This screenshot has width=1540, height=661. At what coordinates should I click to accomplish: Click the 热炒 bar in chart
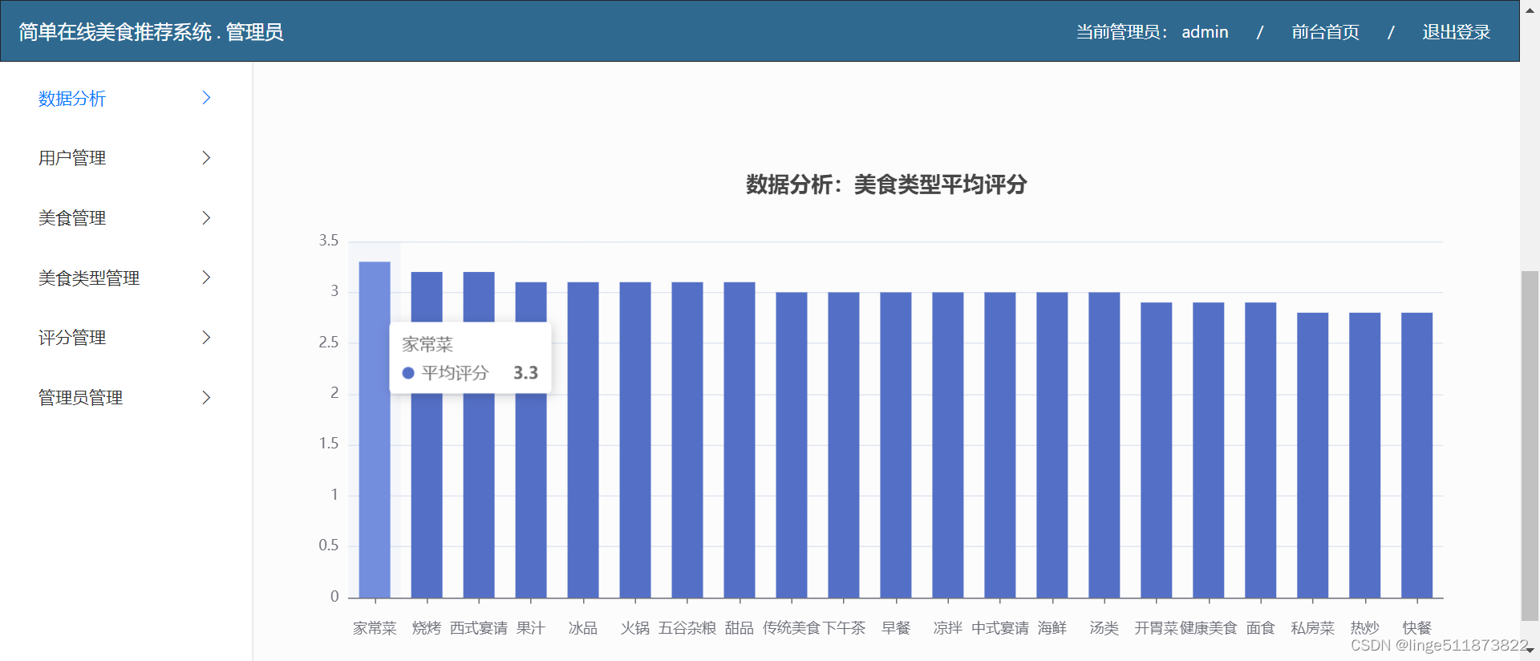point(1365,456)
